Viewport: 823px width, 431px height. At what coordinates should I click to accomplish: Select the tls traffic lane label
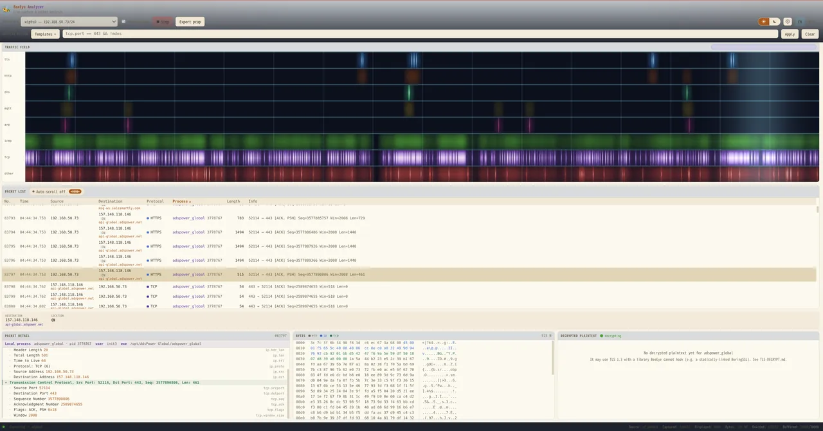pos(7,59)
